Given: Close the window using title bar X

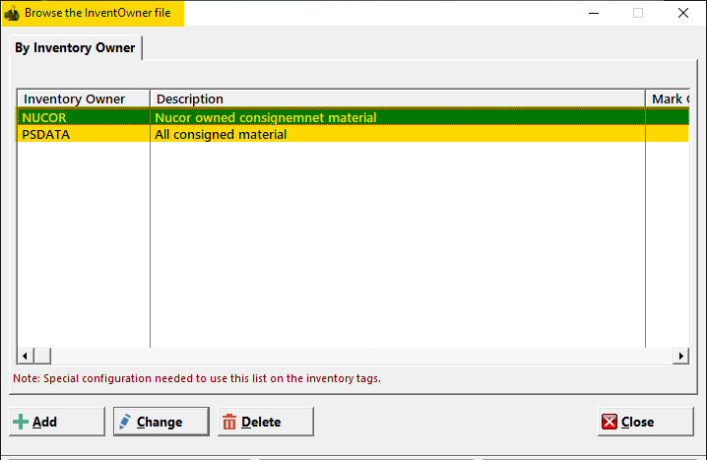Looking at the screenshot, I should [x=683, y=13].
